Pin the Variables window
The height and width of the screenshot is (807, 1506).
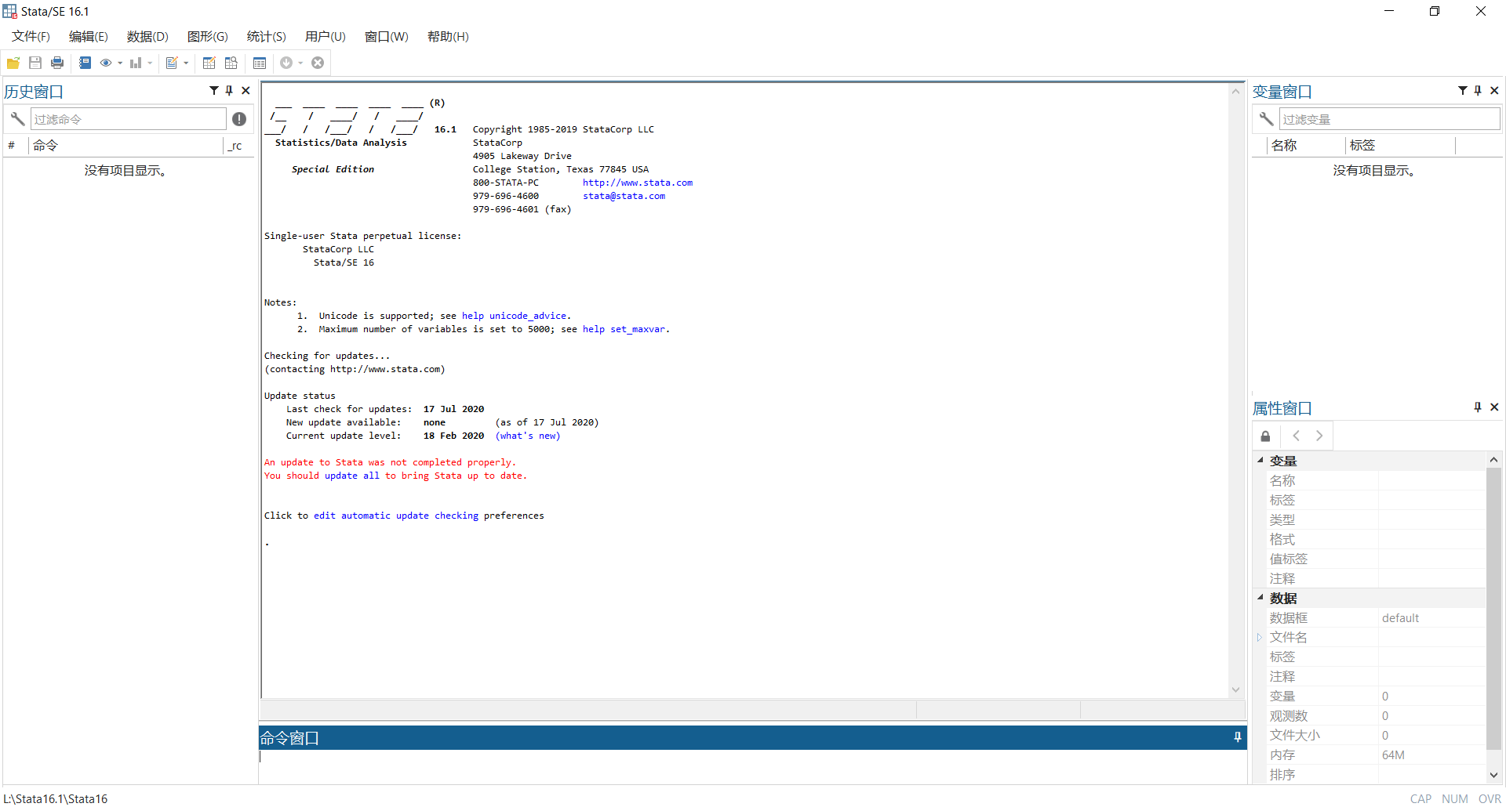(1478, 91)
